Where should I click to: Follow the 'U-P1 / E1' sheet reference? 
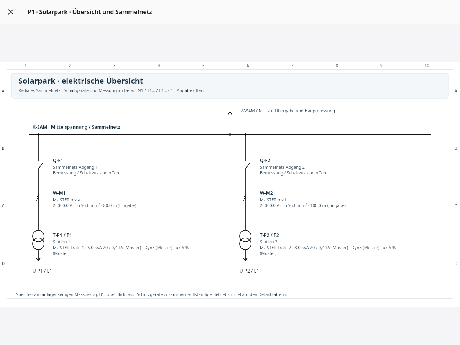coord(42,271)
